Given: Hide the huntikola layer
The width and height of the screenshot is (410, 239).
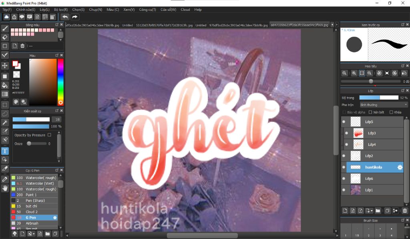Looking at the screenshot, I should coord(344,167).
